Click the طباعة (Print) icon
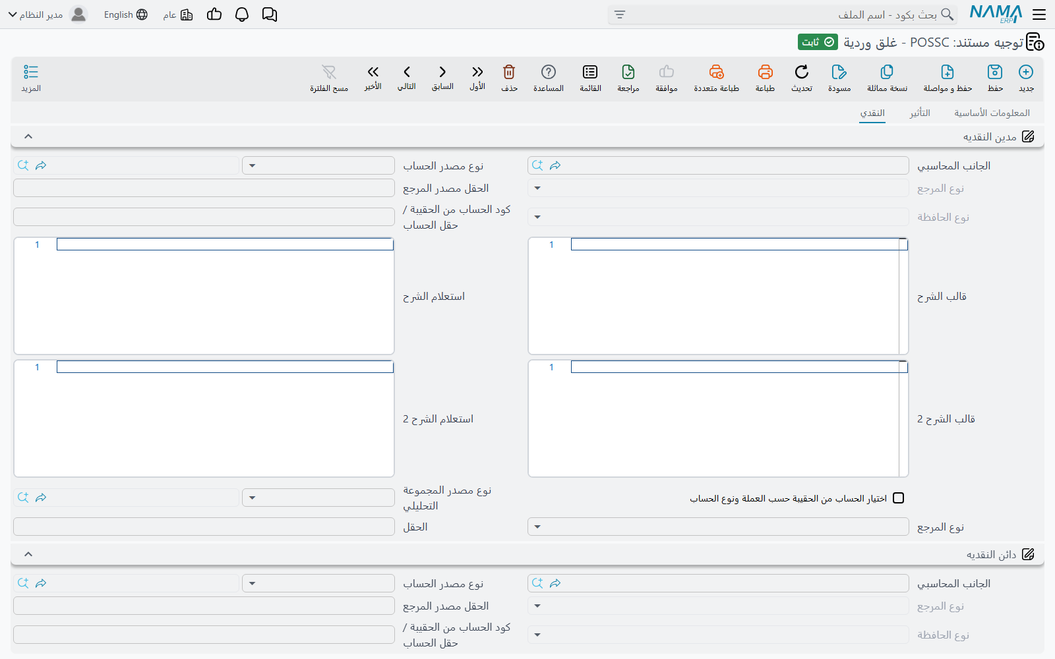Image resolution: width=1055 pixels, height=659 pixels. tap(765, 72)
